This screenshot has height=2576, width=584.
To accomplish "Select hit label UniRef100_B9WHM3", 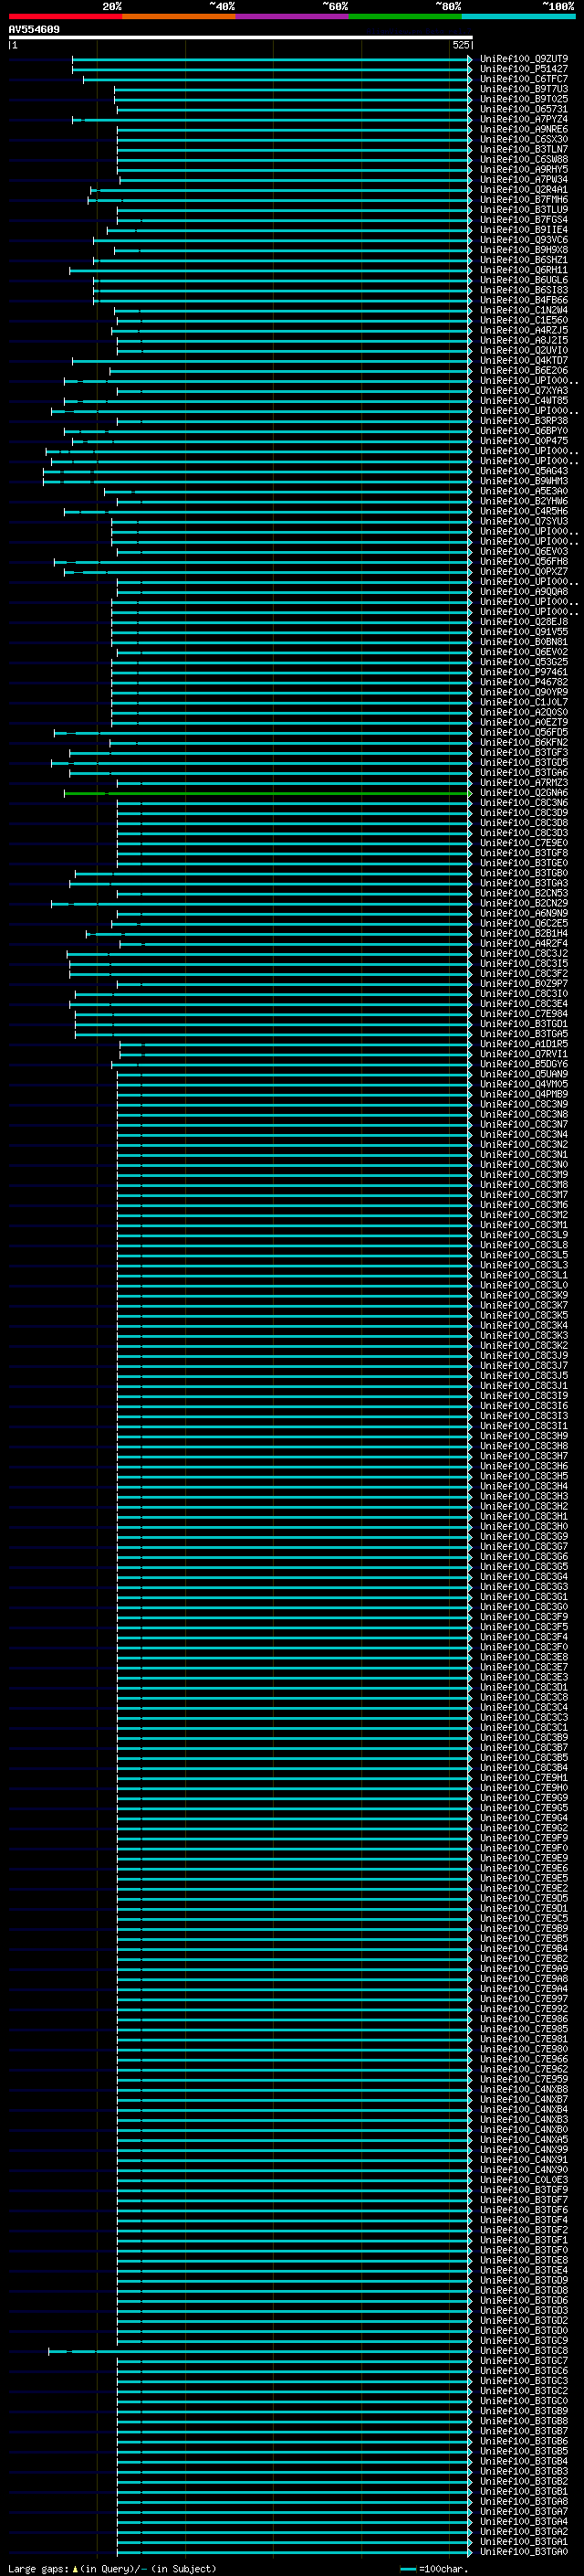I will click(524, 481).
